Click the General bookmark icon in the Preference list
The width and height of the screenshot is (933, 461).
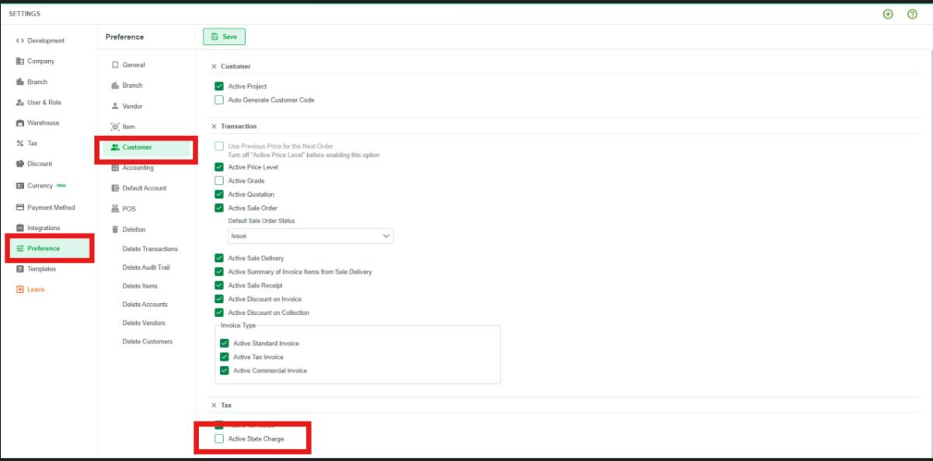[x=115, y=65]
